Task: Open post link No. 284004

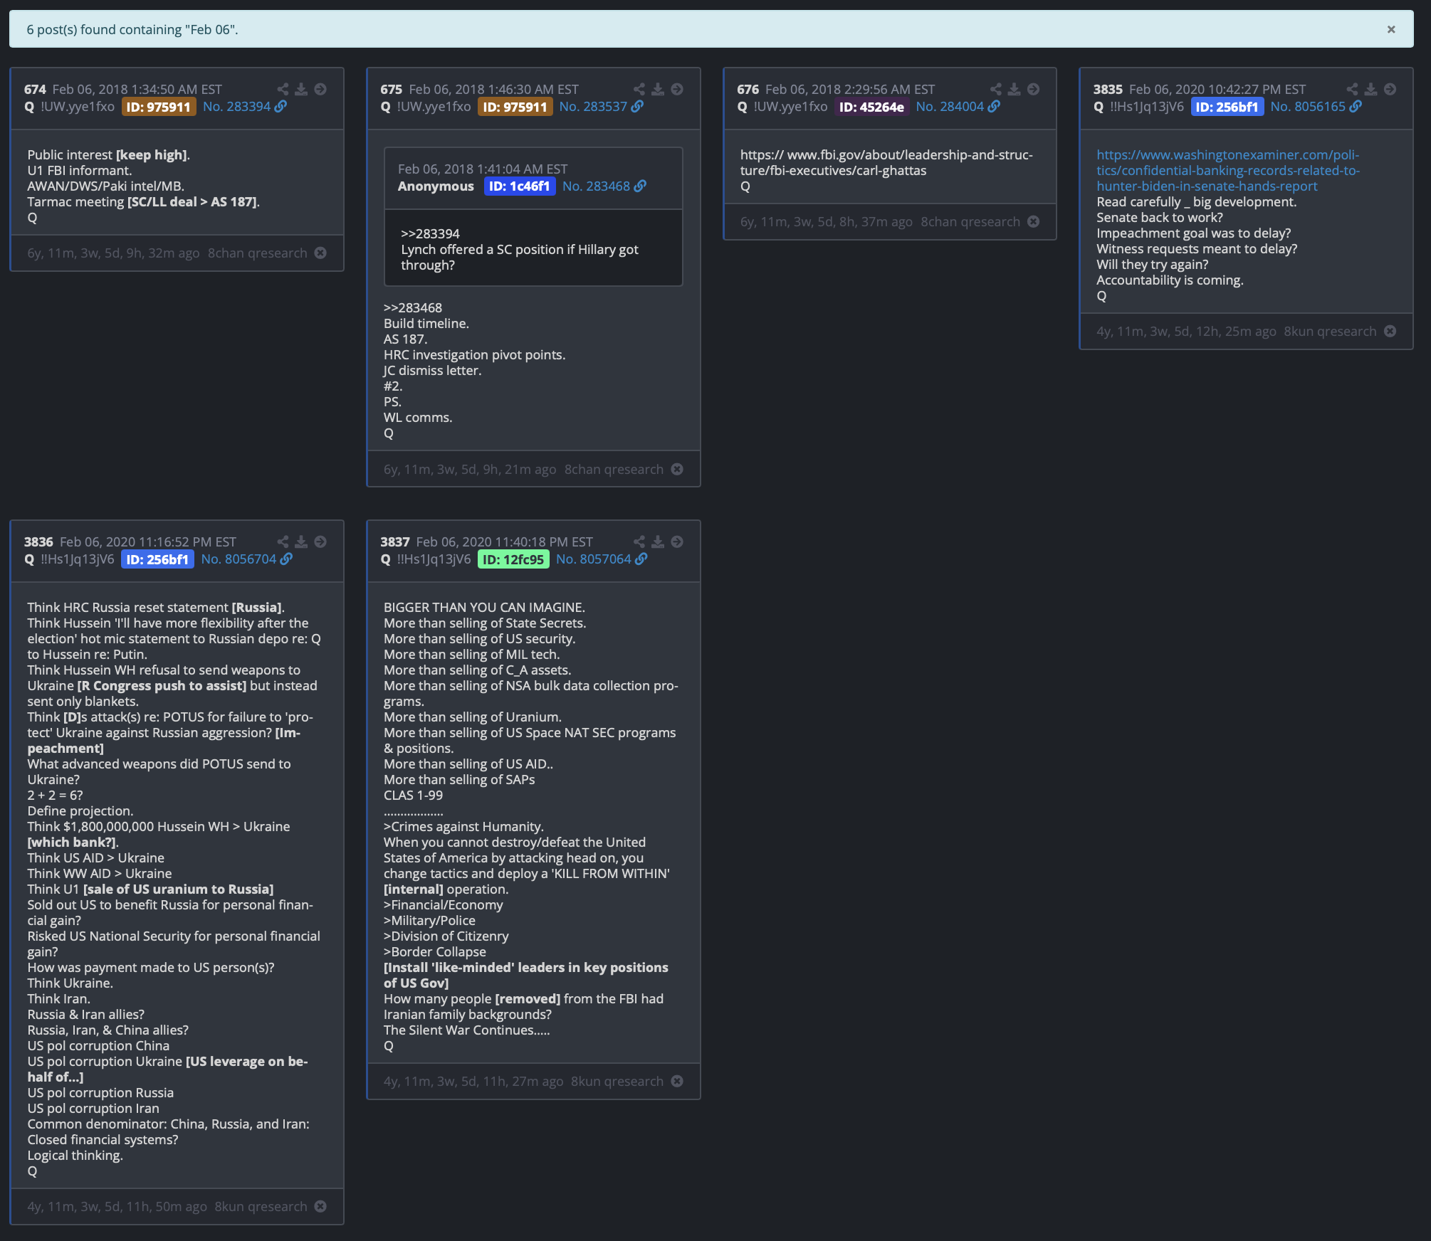Action: 950,106
